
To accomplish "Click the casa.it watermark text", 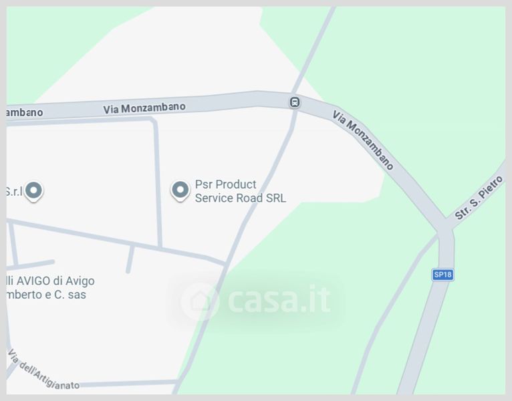I will coord(279,299).
